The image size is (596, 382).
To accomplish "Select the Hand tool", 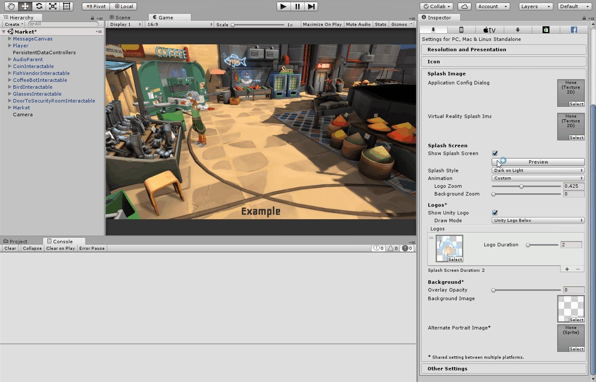I will pyautogui.click(x=11, y=6).
